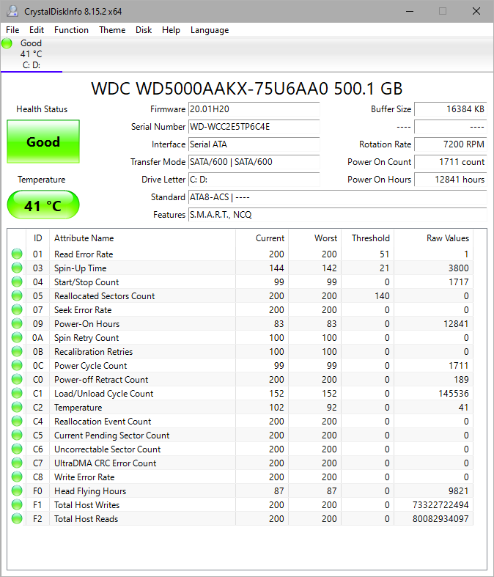Select the raw value 3800

458,268
